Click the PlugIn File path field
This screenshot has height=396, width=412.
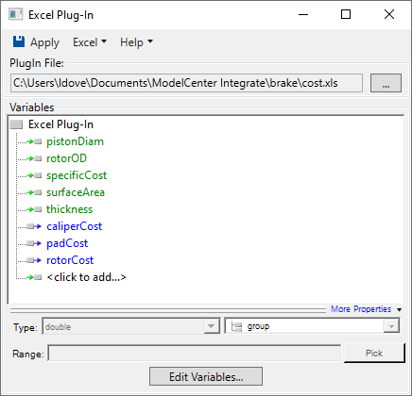(x=186, y=83)
